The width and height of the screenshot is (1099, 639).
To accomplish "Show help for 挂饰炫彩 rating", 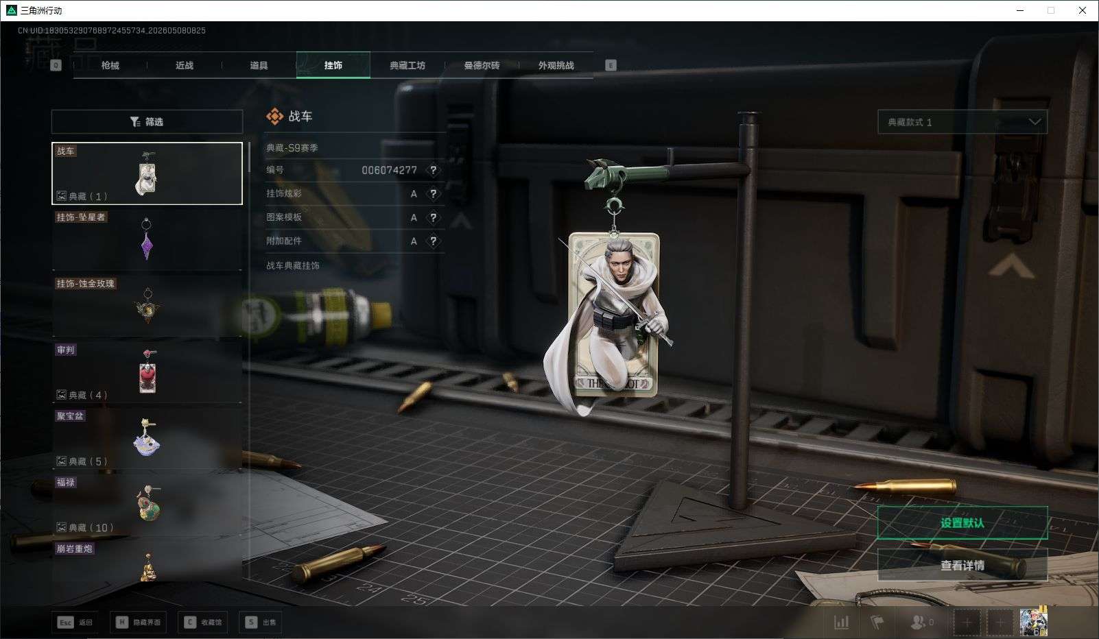I will click(x=433, y=194).
